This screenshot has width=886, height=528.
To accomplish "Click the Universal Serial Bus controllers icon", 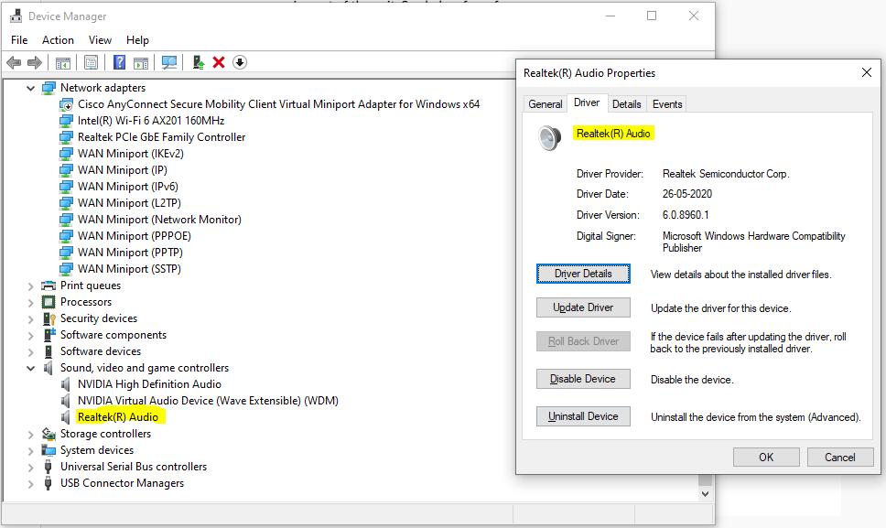I will tap(48, 467).
